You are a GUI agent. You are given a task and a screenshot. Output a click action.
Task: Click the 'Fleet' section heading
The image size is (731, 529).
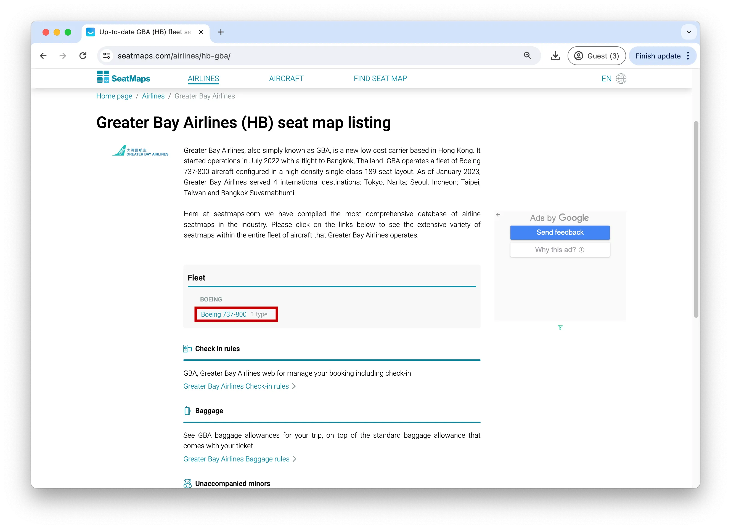pyautogui.click(x=196, y=278)
